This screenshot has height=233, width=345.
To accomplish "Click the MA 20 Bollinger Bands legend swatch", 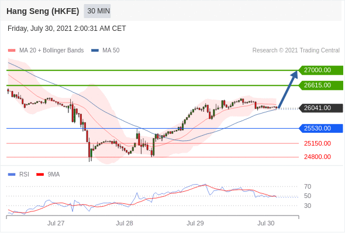I will point(12,51).
